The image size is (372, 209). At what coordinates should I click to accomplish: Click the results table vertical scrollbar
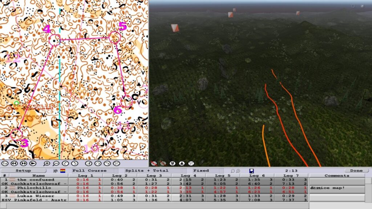click(x=368, y=190)
